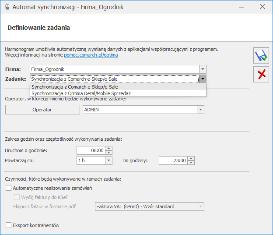Expand the Firma dropdown list

[202, 69]
